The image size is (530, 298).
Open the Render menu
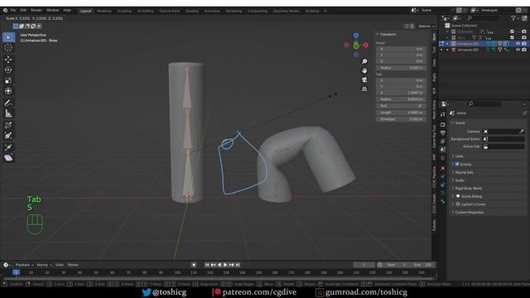[36, 11]
